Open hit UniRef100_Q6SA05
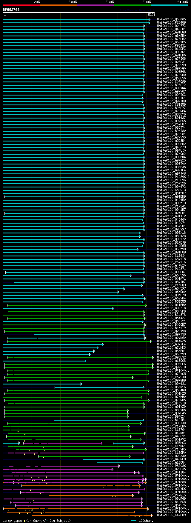This screenshot has width=191, height=523. [x=171, y=19]
